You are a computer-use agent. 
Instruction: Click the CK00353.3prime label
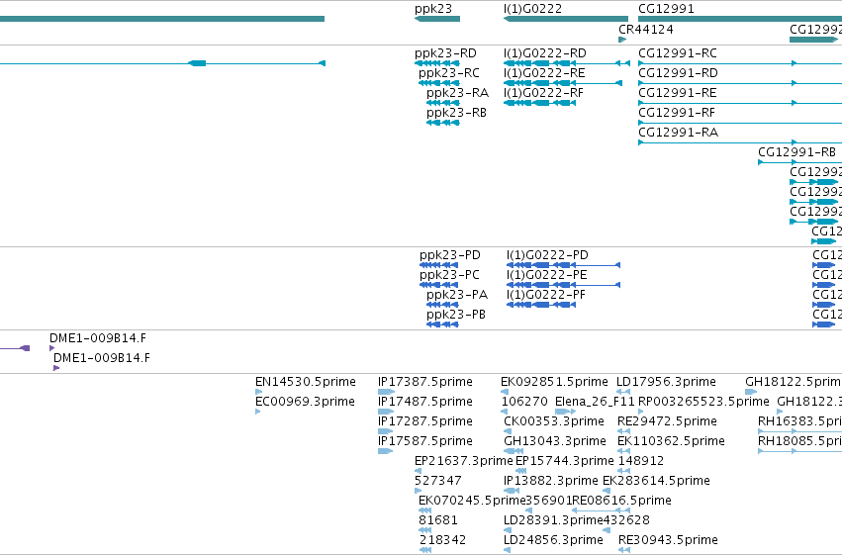click(x=554, y=421)
